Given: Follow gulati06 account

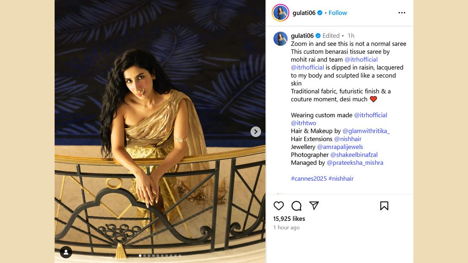Looking at the screenshot, I should pos(338,13).
